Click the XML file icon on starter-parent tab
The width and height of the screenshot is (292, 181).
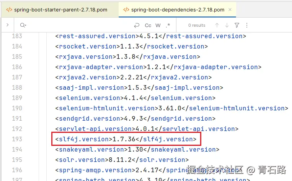tap(9, 10)
